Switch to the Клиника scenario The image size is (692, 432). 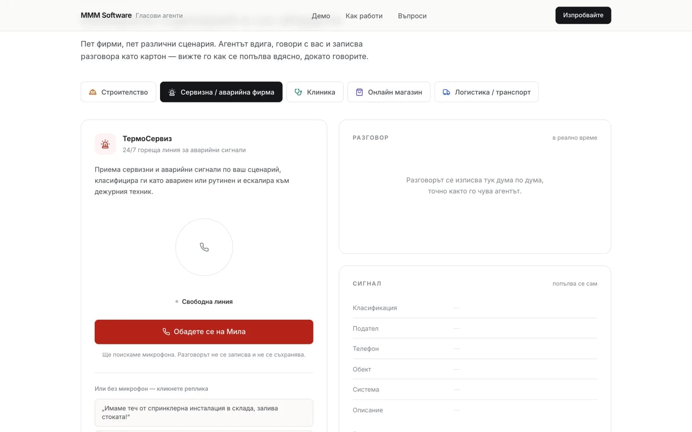pos(315,92)
